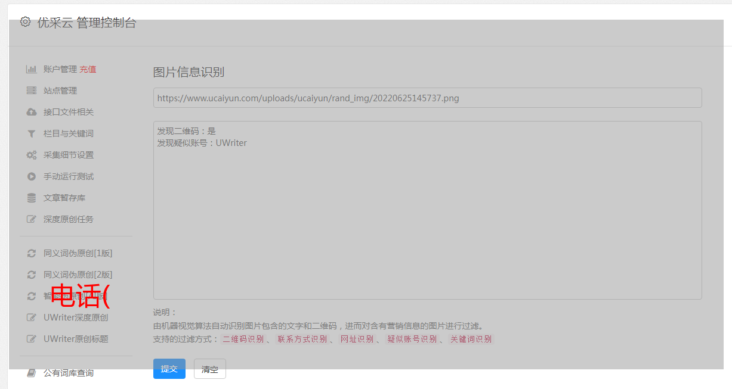The height and width of the screenshot is (389, 732).
Task: Select 栏目与关键词 in sidebar
Action: (x=69, y=133)
